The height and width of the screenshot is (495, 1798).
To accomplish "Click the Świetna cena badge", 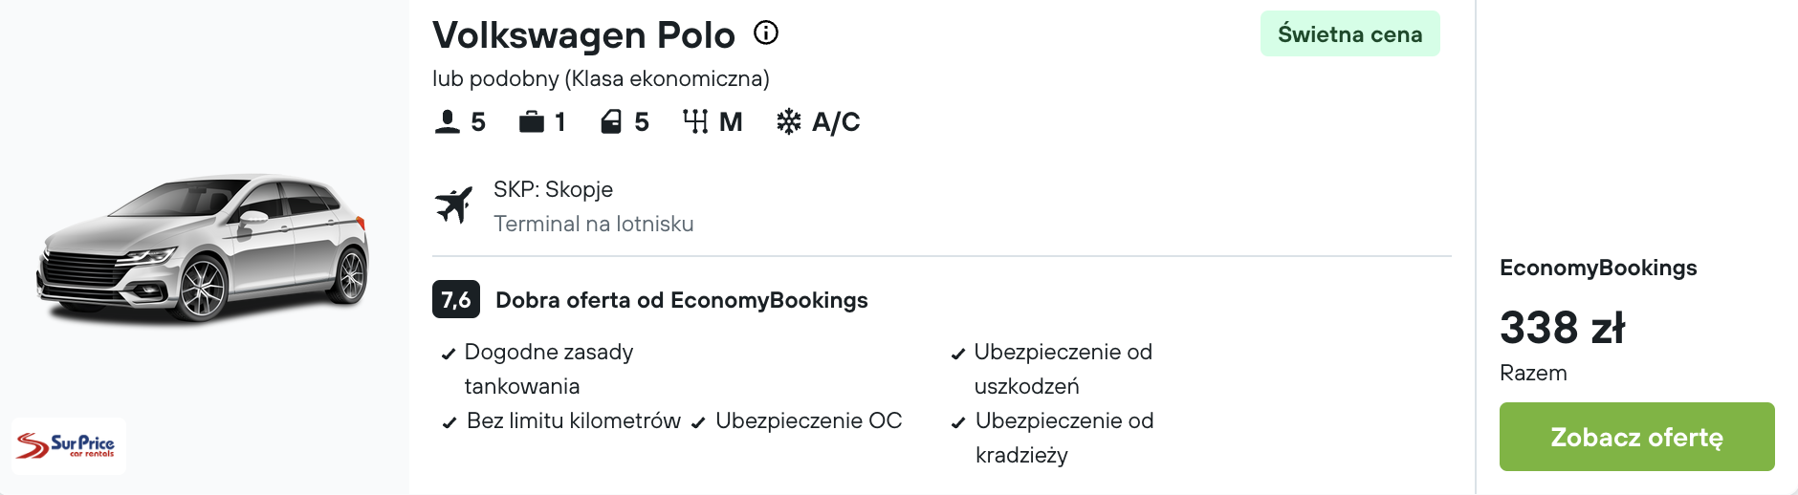I will [1349, 34].
